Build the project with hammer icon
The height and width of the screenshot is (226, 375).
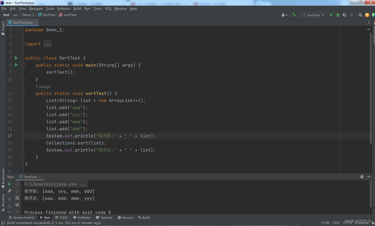[294, 15]
